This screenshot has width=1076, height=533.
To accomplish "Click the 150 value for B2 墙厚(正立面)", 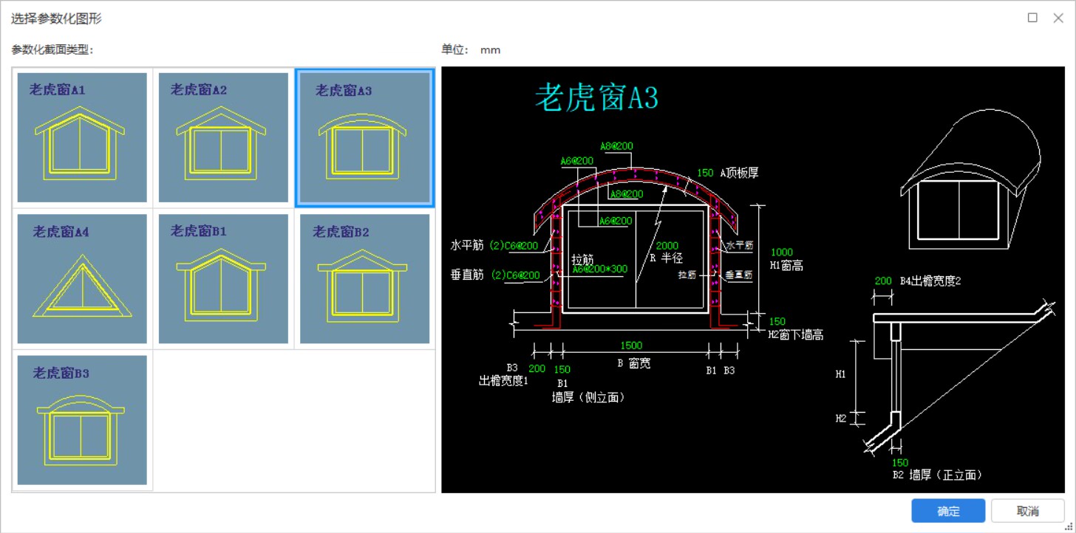I will click(900, 463).
